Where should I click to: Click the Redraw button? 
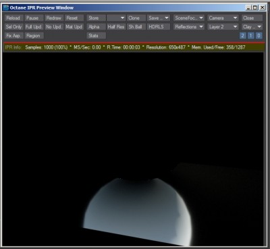click(54, 18)
